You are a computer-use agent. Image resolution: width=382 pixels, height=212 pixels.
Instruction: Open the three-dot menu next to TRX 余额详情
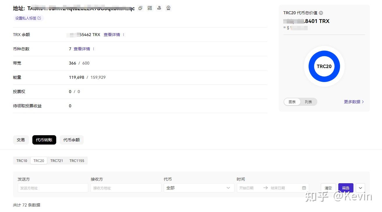click(x=123, y=34)
